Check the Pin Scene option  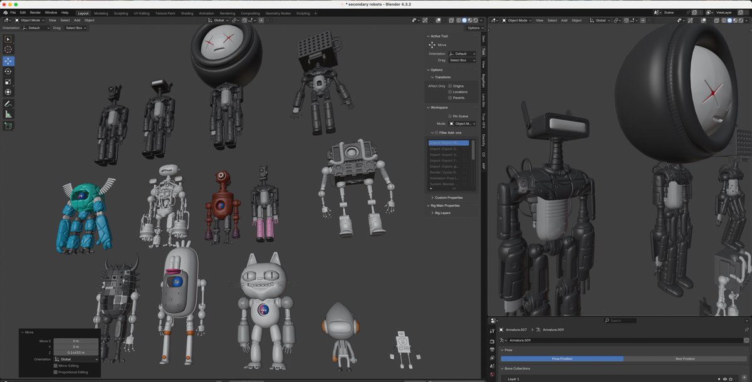pos(450,116)
